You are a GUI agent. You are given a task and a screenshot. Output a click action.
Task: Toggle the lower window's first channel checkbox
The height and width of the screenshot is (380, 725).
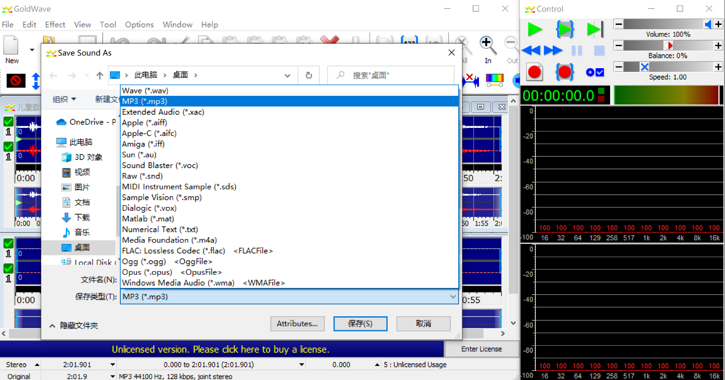click(x=8, y=244)
